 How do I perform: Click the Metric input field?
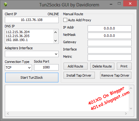click(109, 57)
